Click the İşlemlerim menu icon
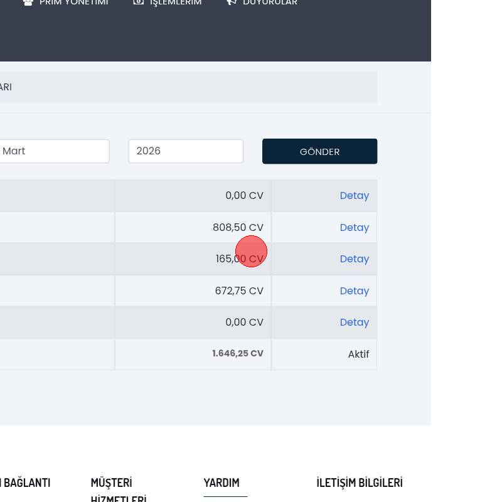This screenshot has width=502, height=502. (x=138, y=3)
